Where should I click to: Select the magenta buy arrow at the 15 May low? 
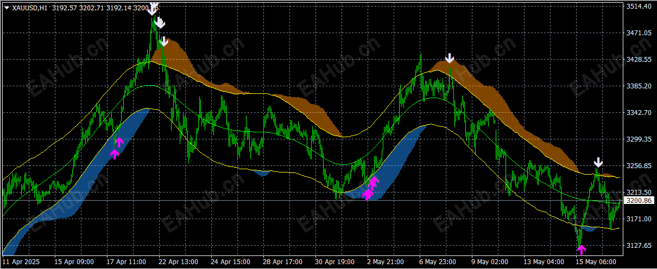pos(581,249)
